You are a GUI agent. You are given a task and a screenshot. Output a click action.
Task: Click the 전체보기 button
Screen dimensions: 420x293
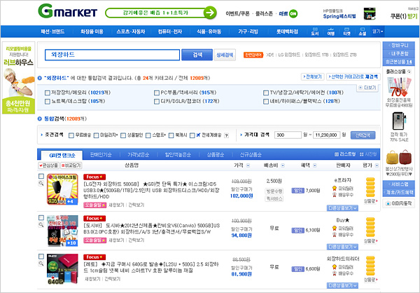tap(313, 76)
